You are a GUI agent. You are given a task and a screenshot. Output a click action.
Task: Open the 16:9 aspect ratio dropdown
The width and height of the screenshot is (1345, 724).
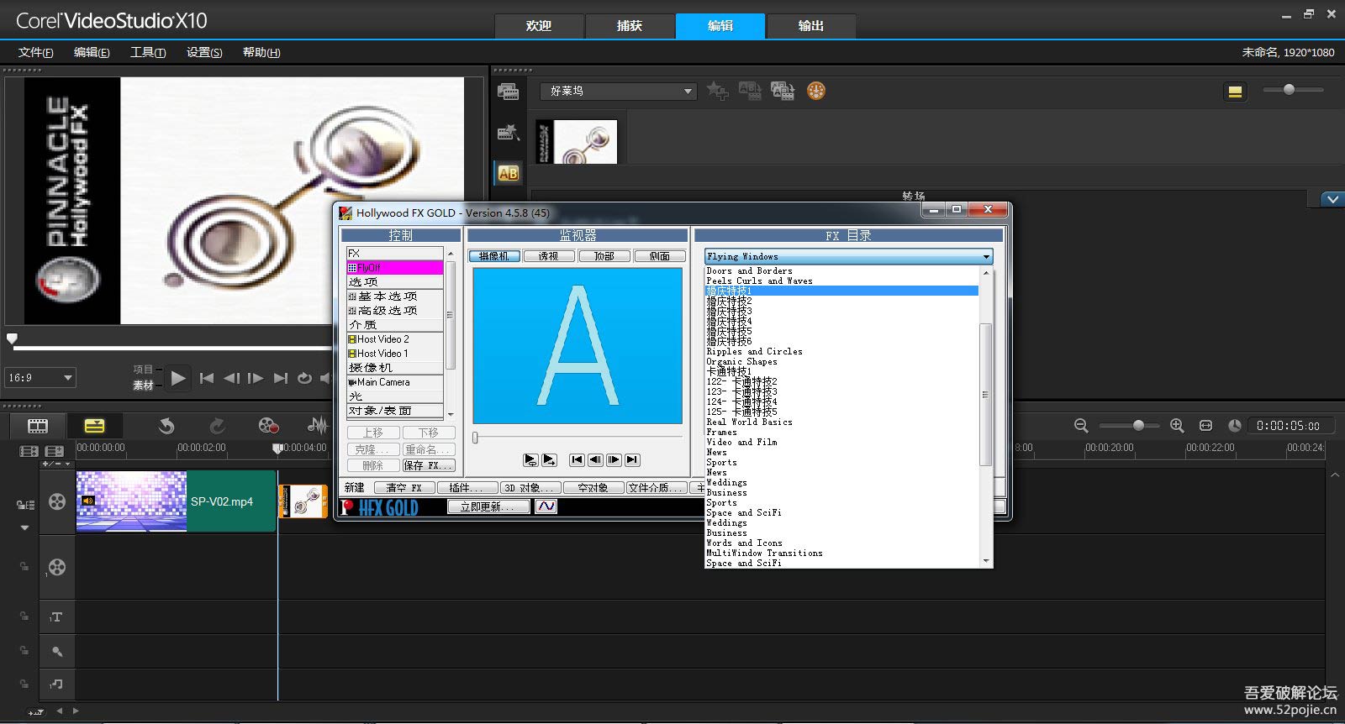point(40,378)
